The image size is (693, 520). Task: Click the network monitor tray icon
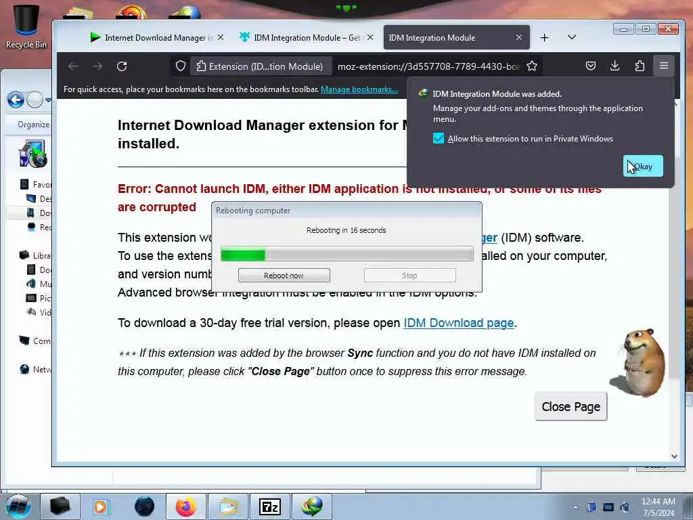[608, 507]
